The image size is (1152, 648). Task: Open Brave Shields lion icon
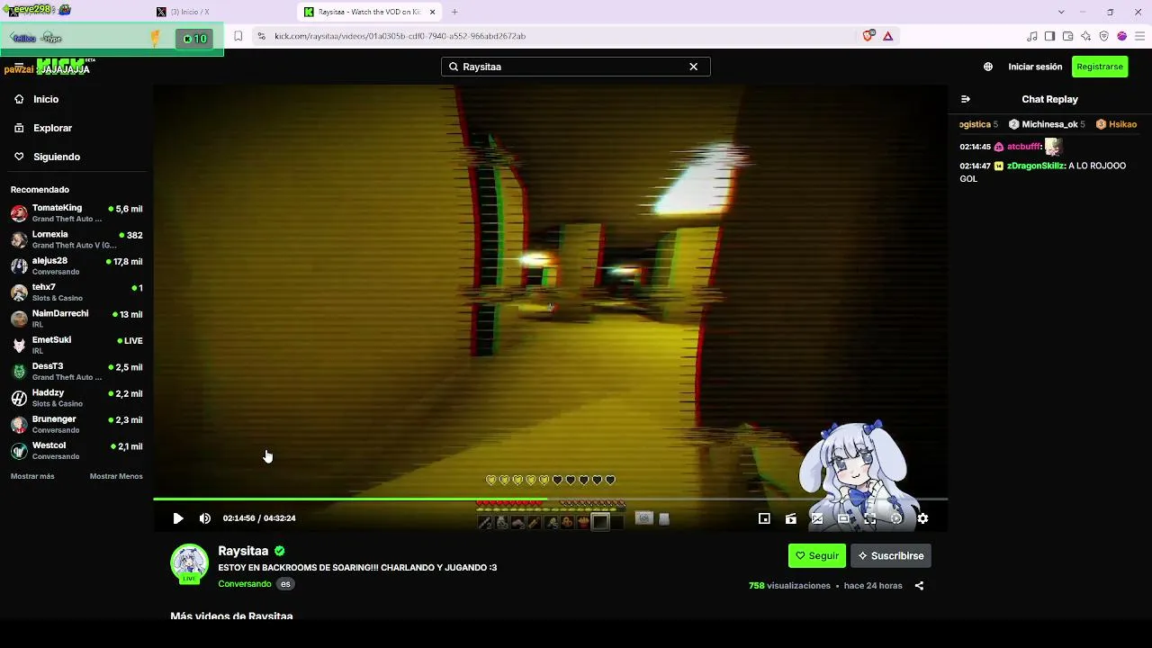pos(868,36)
